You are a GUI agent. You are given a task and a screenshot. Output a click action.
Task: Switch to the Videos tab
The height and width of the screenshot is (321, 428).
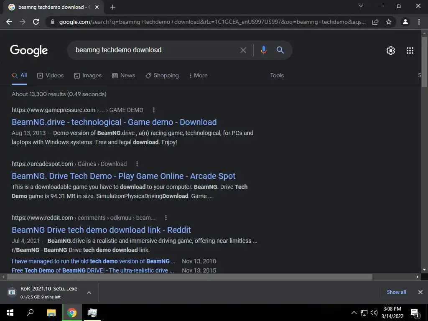click(x=51, y=76)
